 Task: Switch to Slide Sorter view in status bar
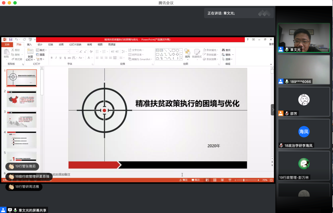(215, 180)
